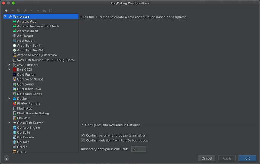The image size is (260, 164).
Task: Click the Arquillian JUnit icon
Action: tap(14, 46)
